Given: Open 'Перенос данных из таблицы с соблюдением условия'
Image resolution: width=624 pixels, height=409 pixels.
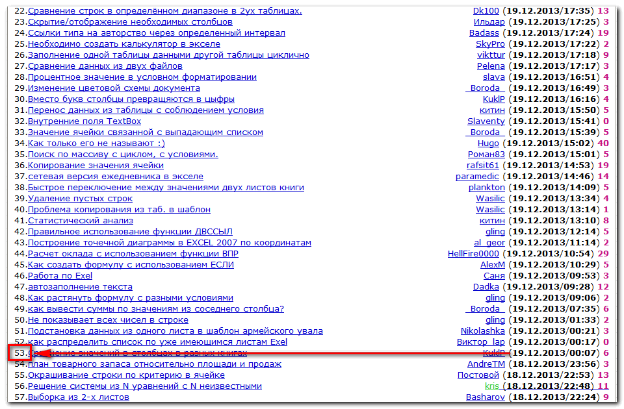Looking at the screenshot, I should 146,110.
